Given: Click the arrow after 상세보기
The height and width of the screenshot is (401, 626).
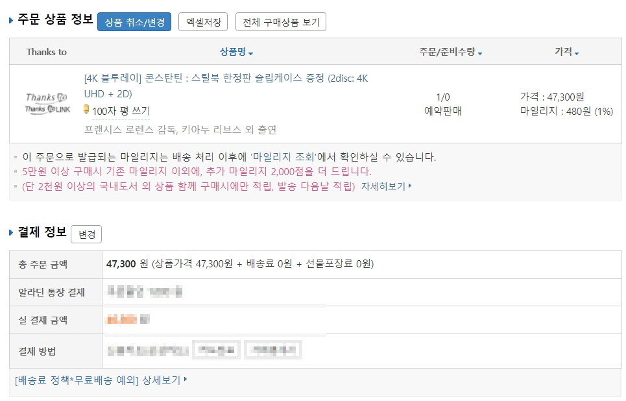Looking at the screenshot, I should click(x=186, y=379).
